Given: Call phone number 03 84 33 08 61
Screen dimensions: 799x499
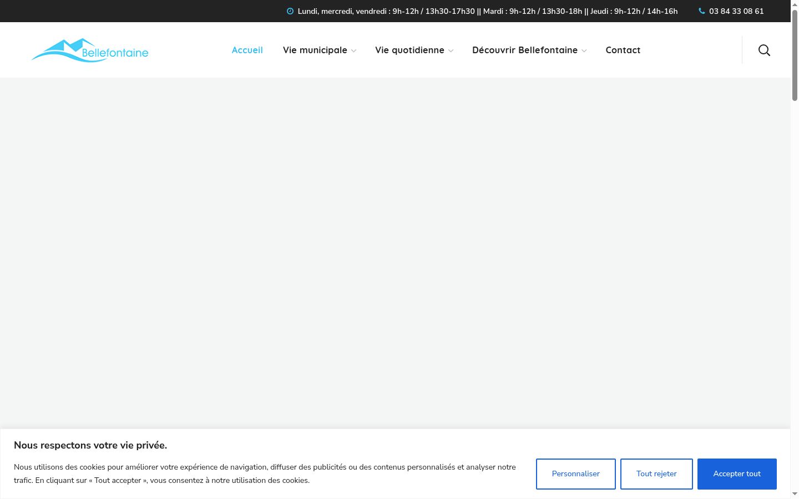Looking at the screenshot, I should pyautogui.click(x=736, y=11).
